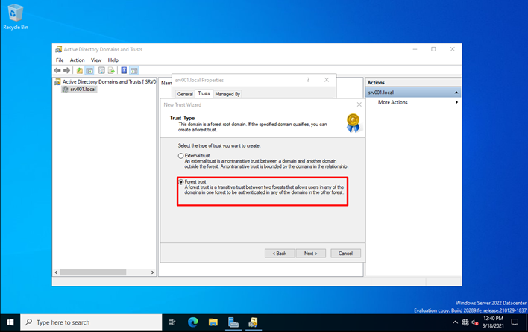Click the tree pane scroll left arrow
528x332 pixels.
coord(56,272)
